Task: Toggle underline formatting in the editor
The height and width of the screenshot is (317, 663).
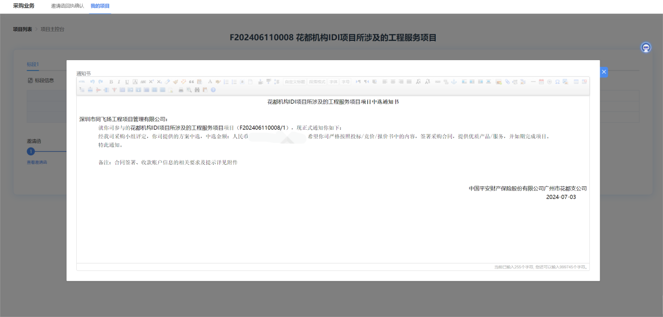Action: [x=126, y=82]
